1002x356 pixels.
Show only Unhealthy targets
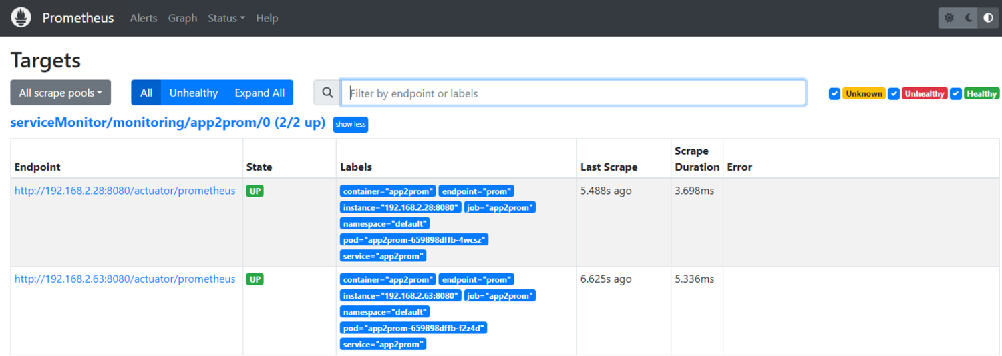pos(194,93)
